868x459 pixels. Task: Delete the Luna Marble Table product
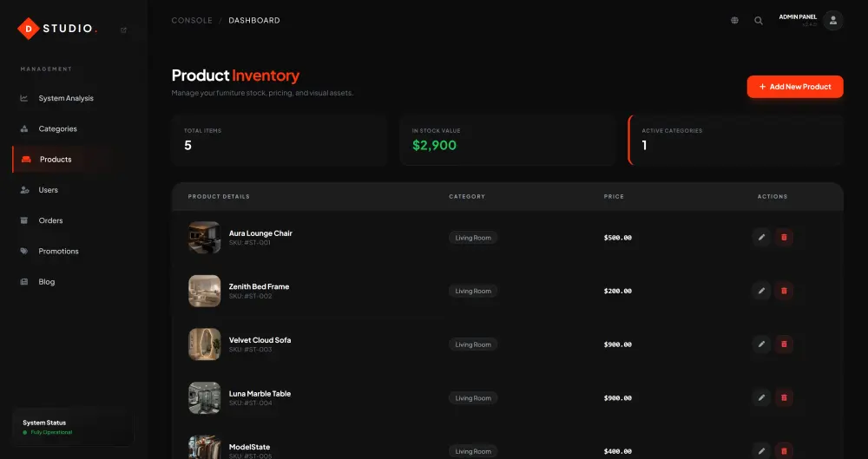[x=784, y=397]
